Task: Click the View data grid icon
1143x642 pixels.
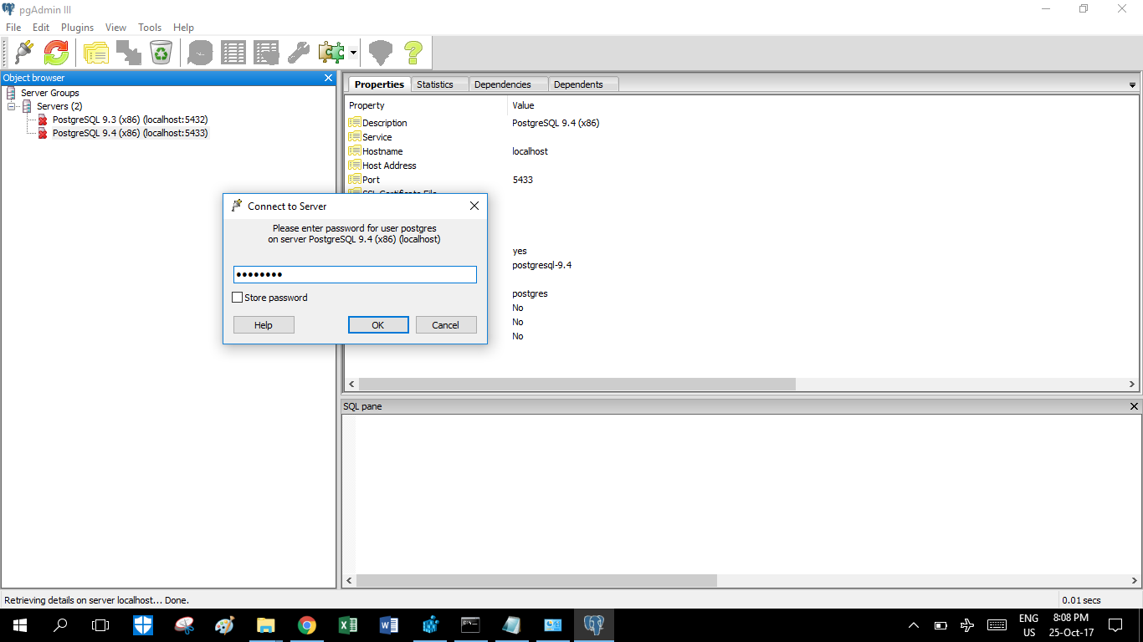Action: click(x=233, y=53)
